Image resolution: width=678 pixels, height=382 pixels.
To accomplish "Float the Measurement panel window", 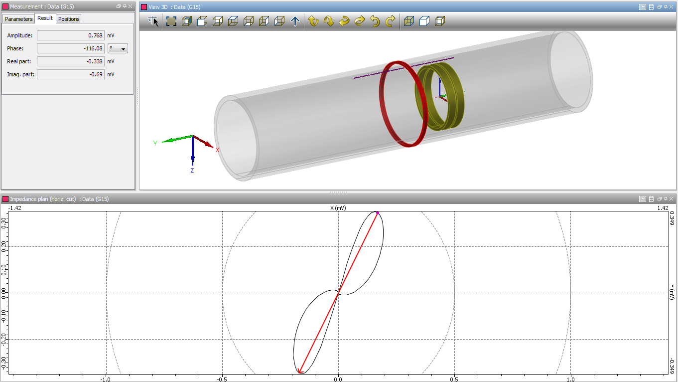I will click(119, 6).
